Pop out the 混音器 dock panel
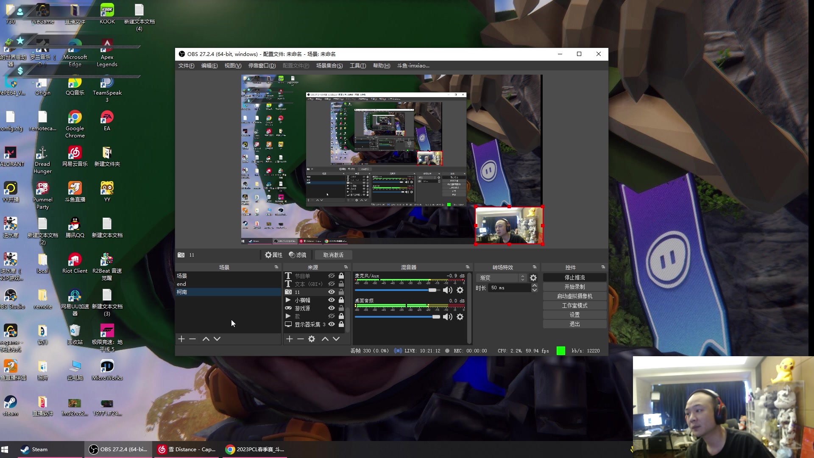 coord(468,267)
